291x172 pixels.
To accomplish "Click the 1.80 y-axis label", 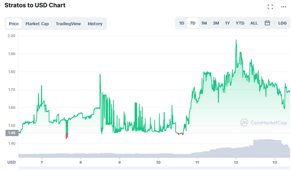I will [x=12, y=72].
